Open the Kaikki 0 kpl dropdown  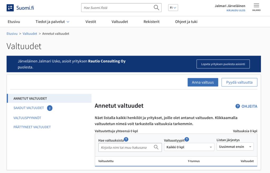click(189, 147)
